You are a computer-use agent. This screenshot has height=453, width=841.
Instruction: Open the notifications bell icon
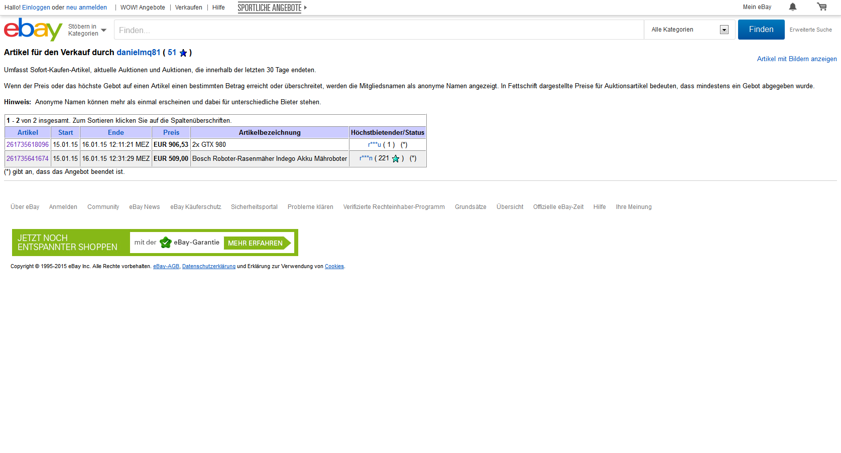coord(793,7)
